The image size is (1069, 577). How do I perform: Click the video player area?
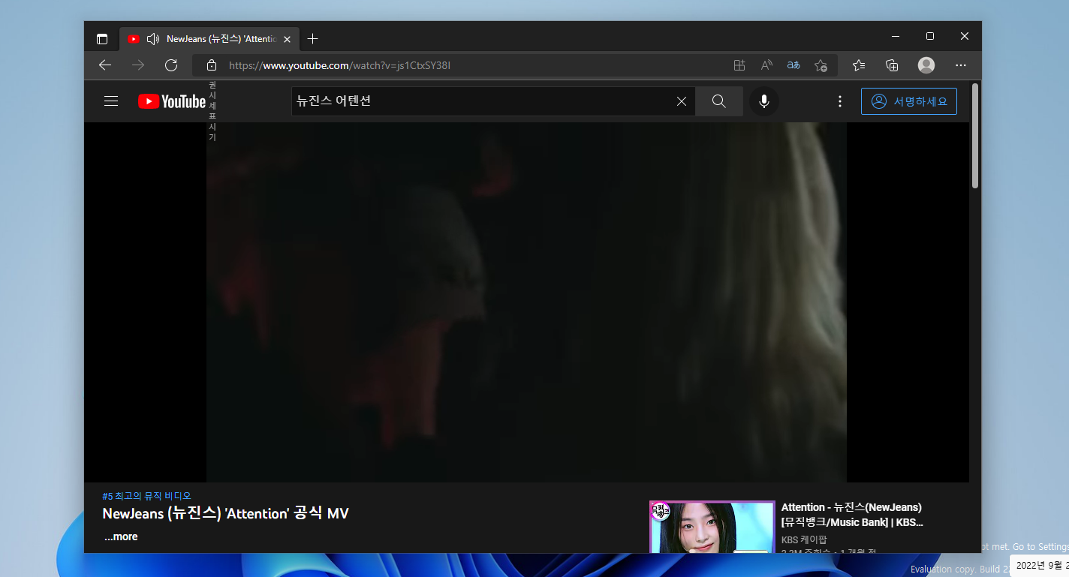coord(526,302)
